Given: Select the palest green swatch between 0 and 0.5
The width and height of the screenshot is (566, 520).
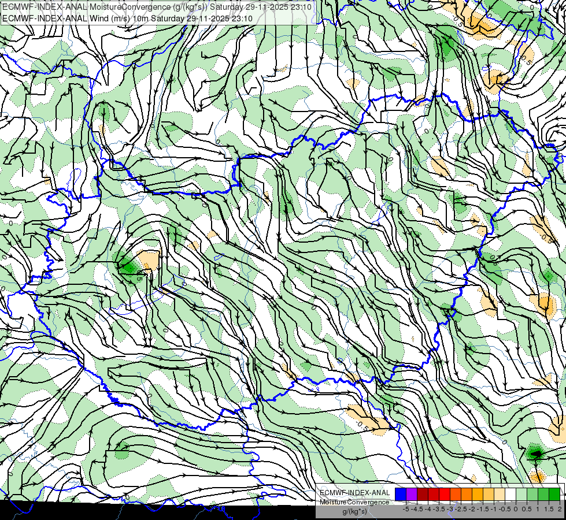Looking at the screenshot, I should click(x=521, y=494).
